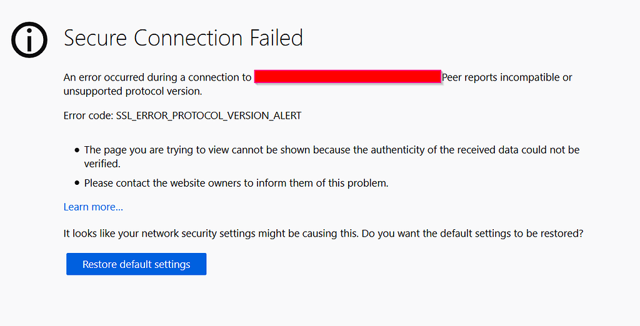640x326 pixels.
Task: Click the 'Error code:' label
Action: (88, 116)
